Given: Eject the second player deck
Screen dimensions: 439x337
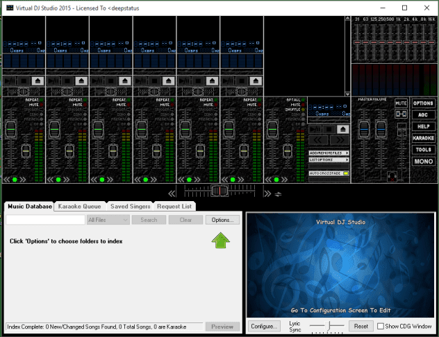Looking at the screenshot, I should click(x=81, y=81).
